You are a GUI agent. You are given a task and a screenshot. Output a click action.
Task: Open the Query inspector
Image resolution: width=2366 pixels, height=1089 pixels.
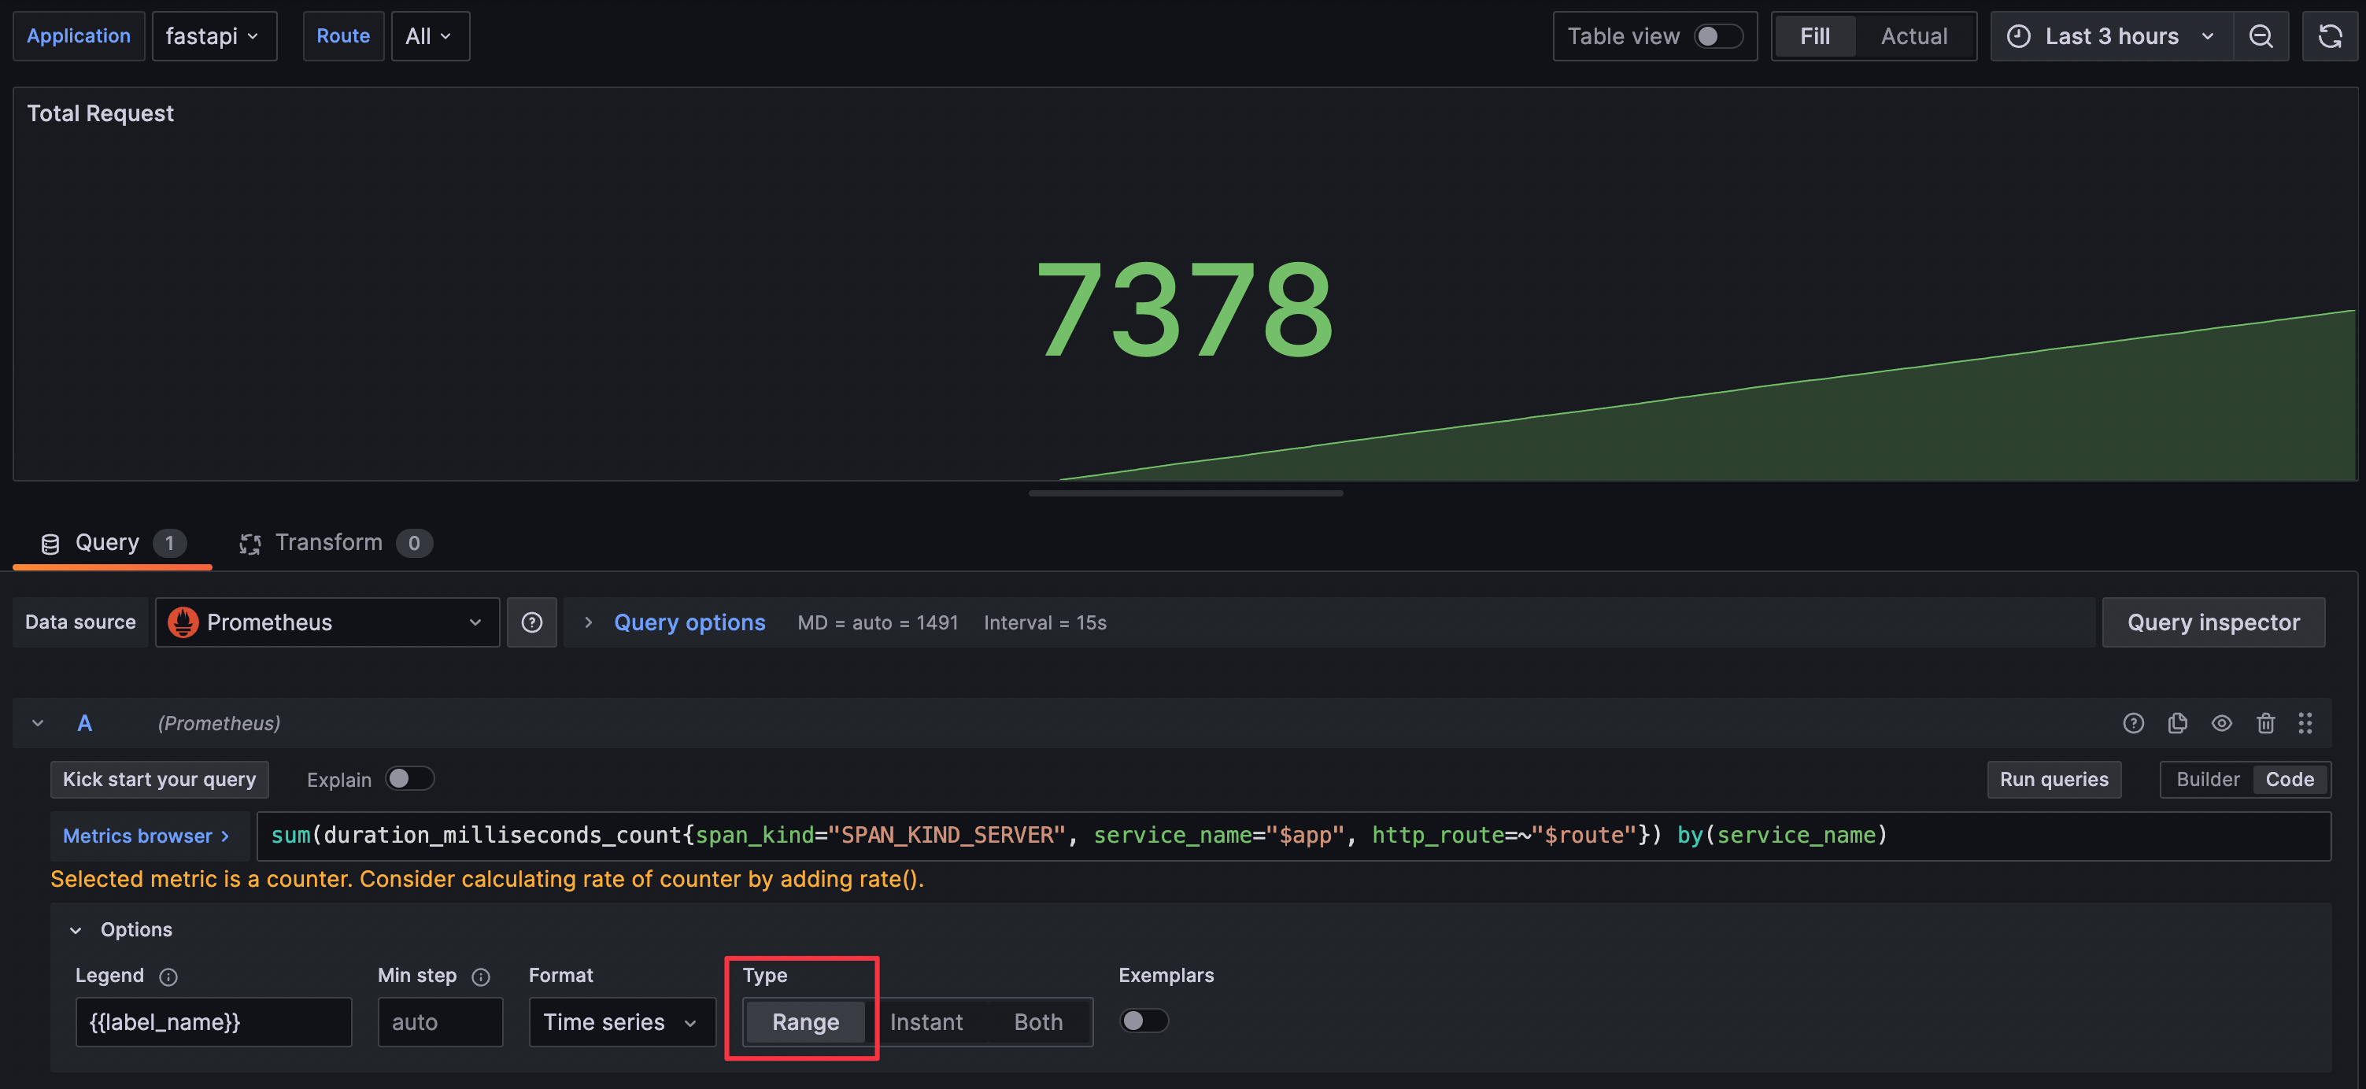(x=2213, y=622)
